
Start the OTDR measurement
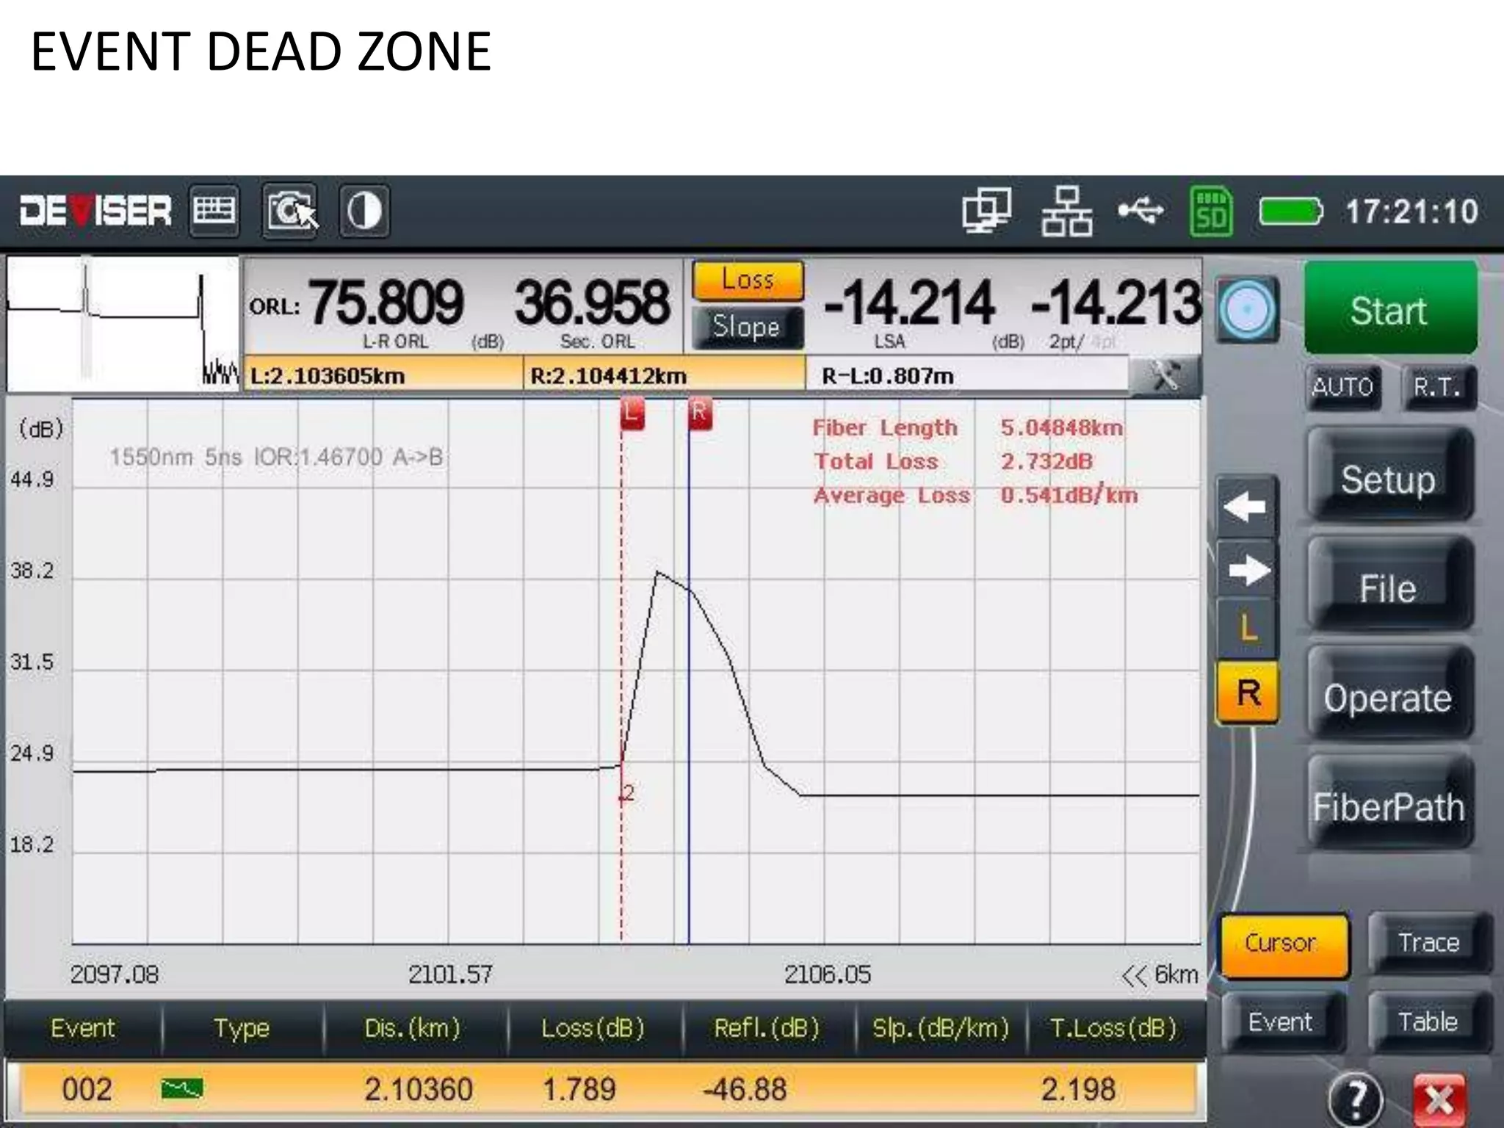tap(1390, 309)
